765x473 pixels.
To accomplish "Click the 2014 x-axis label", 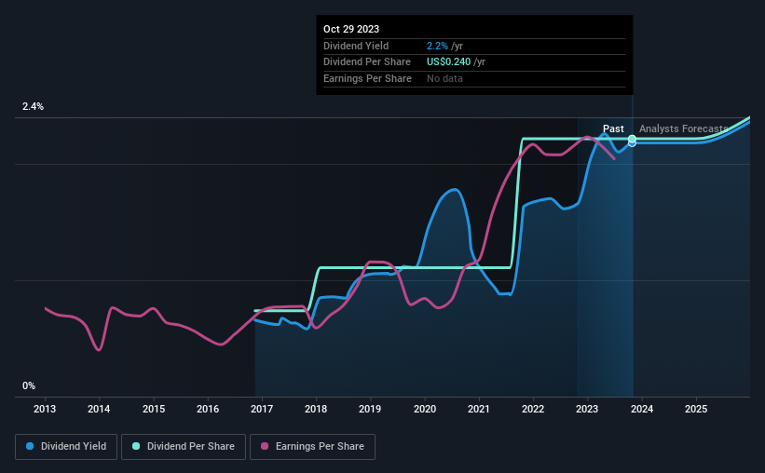I will (x=99, y=409).
